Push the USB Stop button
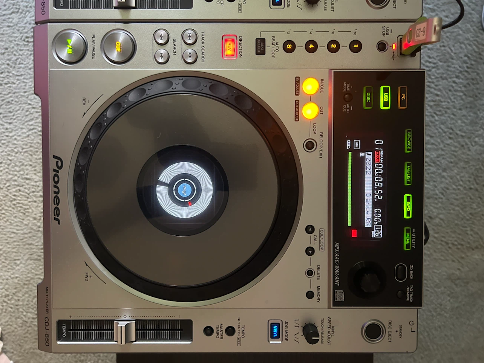484x363 pixels. click(382, 47)
